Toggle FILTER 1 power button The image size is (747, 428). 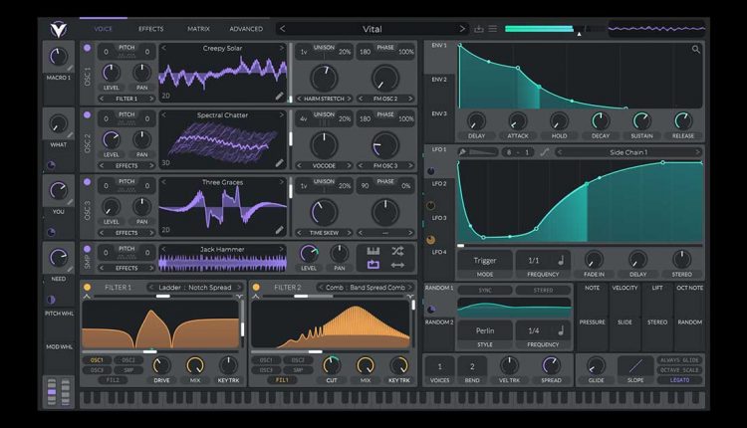point(88,287)
